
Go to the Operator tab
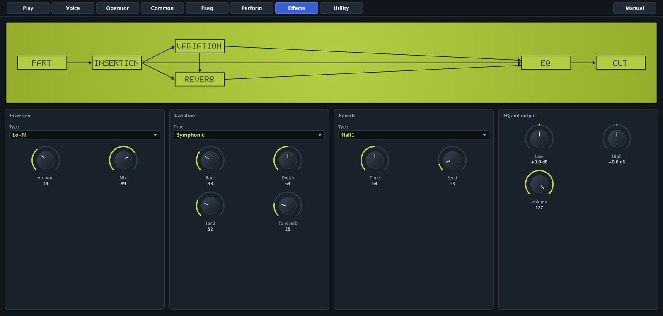(x=118, y=8)
